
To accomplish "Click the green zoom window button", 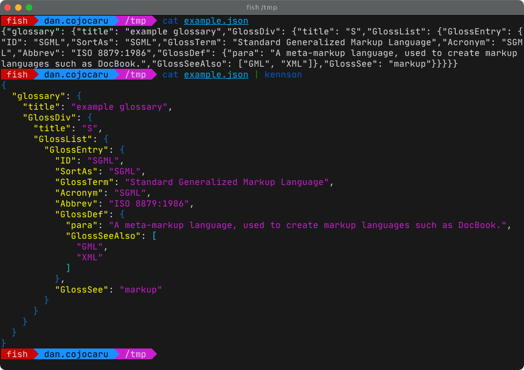I will click(x=29, y=8).
